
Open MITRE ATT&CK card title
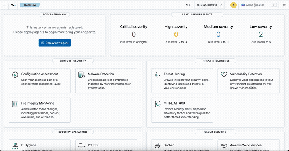tap(174, 103)
